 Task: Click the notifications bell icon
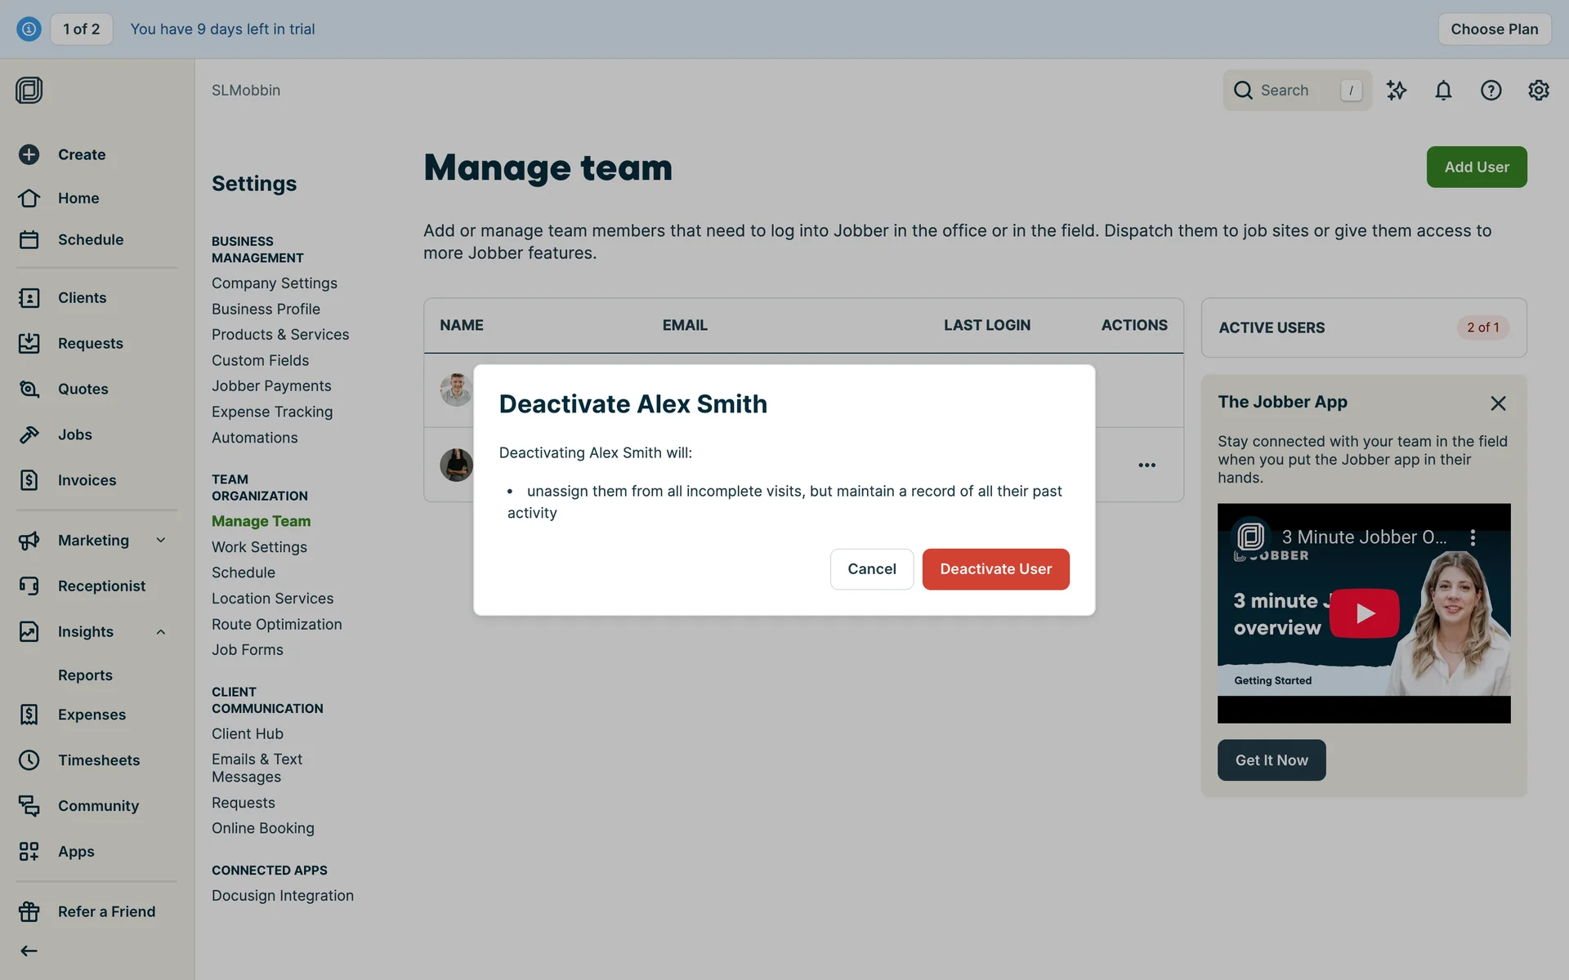point(1443,91)
